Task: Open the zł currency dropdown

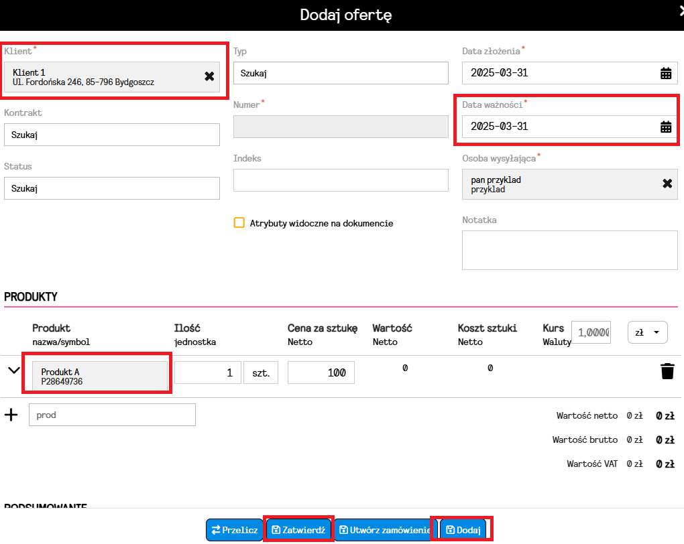Action: pos(647,332)
